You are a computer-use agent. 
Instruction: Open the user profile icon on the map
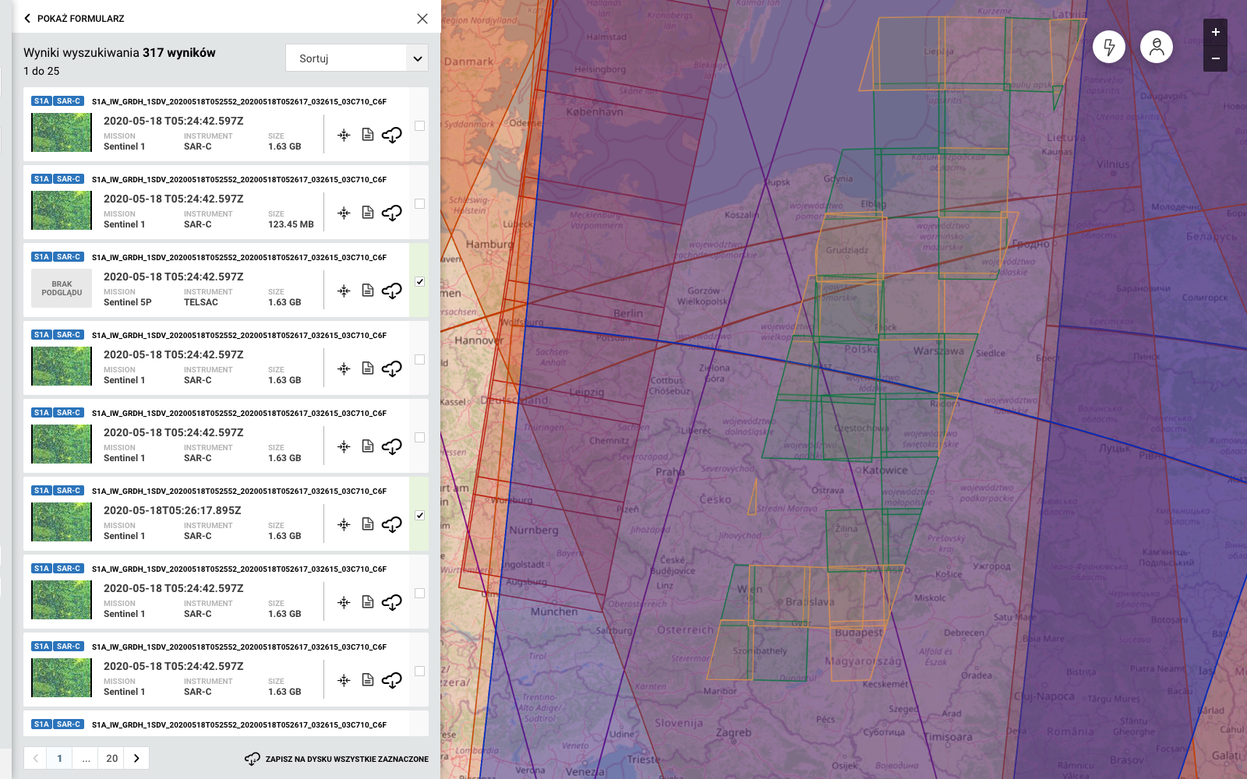coord(1156,47)
